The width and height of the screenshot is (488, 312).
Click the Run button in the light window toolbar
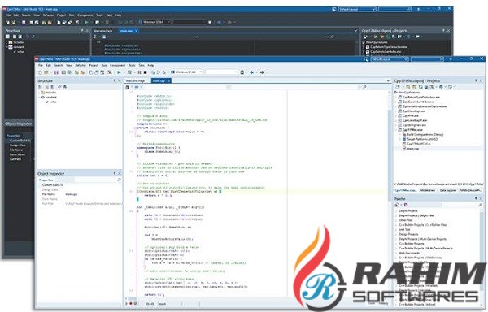point(119,72)
